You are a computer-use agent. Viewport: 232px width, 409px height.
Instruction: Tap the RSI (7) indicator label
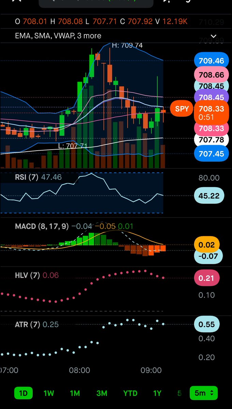(27, 177)
